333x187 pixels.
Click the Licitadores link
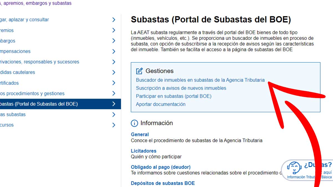[143, 151]
